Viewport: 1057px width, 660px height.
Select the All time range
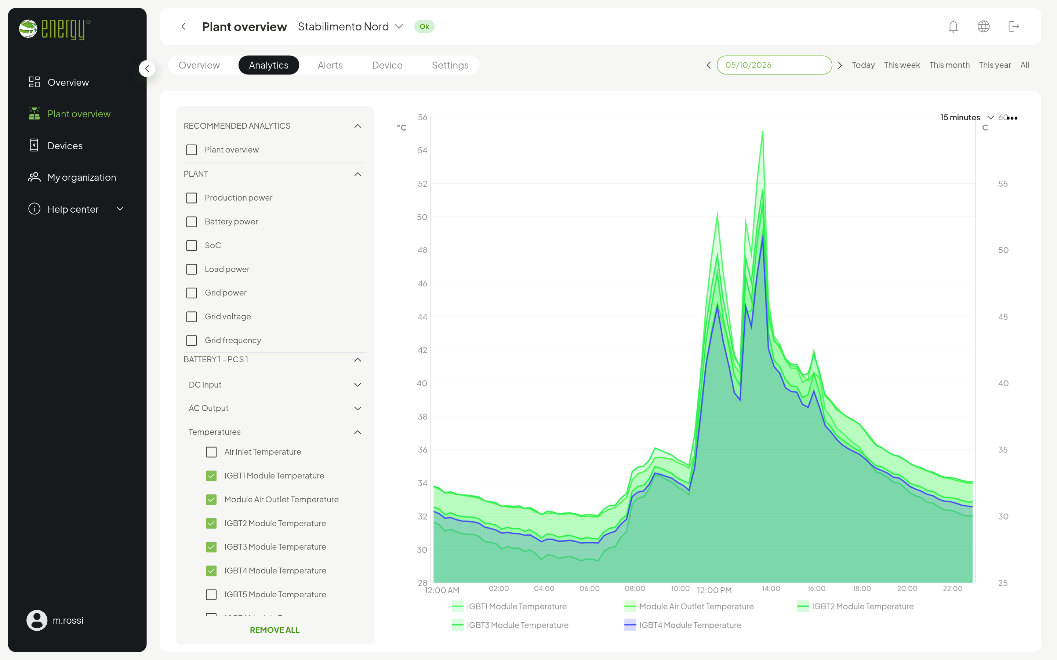pos(1025,65)
